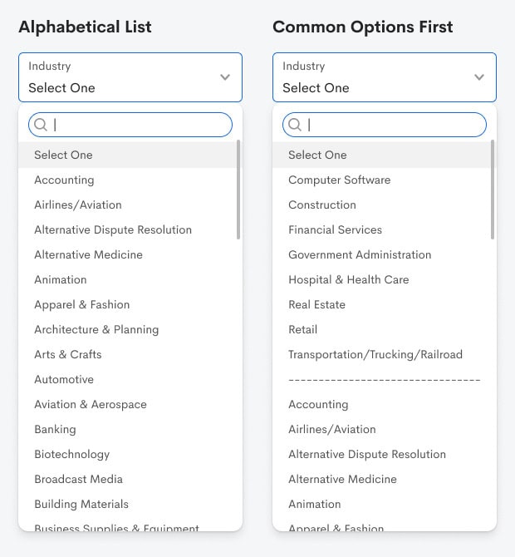Select Biotechnology from the Alphabetical list
515x557 pixels.
(72, 454)
